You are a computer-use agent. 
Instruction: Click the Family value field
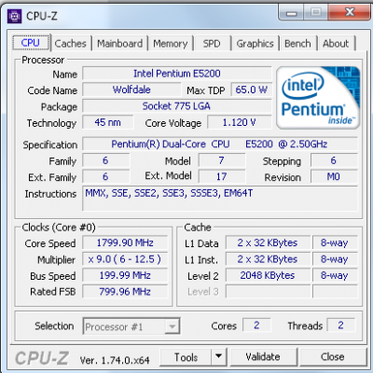pos(105,160)
